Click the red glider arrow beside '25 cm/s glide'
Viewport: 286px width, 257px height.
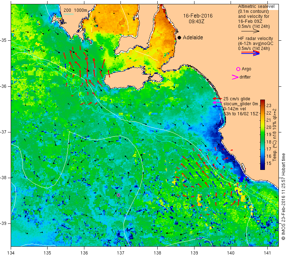(217, 99)
